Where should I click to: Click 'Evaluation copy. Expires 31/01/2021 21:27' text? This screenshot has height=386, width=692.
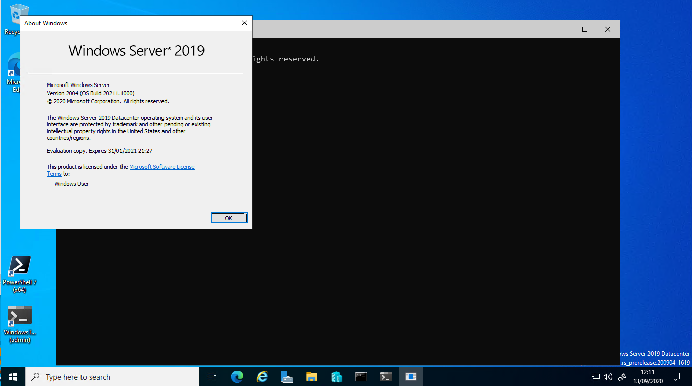[x=100, y=151]
